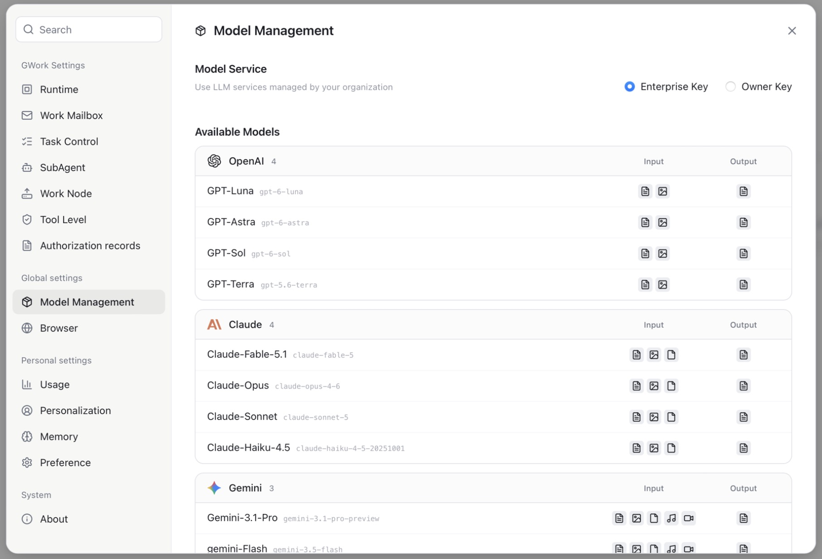Select the Enterprise Key radio button
Screen dimensions: 822x559
[630, 87]
